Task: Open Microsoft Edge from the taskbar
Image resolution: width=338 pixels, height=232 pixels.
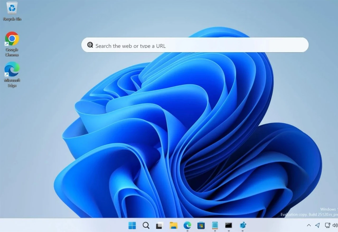Action: [187, 225]
